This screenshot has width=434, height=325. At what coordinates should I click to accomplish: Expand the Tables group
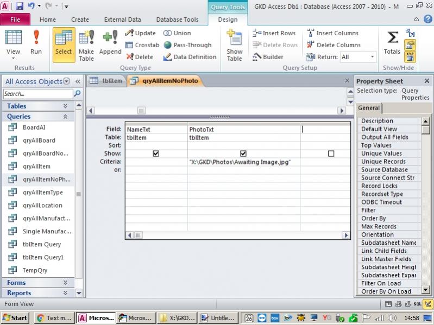tap(65, 106)
